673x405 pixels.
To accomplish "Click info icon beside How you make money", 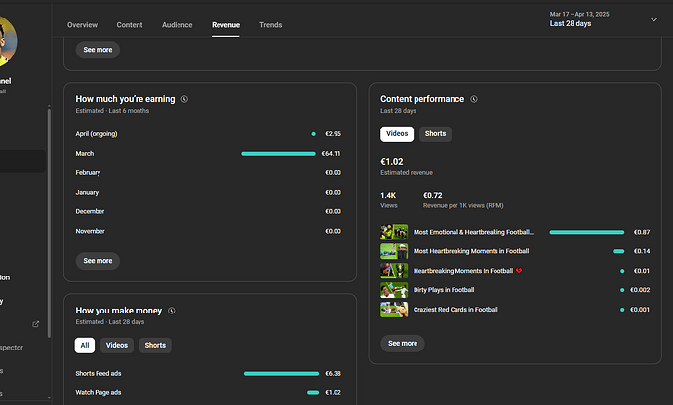I will coord(172,311).
